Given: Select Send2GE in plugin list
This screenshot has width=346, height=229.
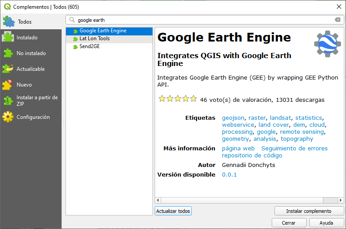Looking at the screenshot, I should click(109, 46).
